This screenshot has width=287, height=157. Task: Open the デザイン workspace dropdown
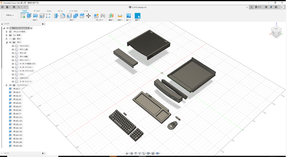tap(10, 15)
